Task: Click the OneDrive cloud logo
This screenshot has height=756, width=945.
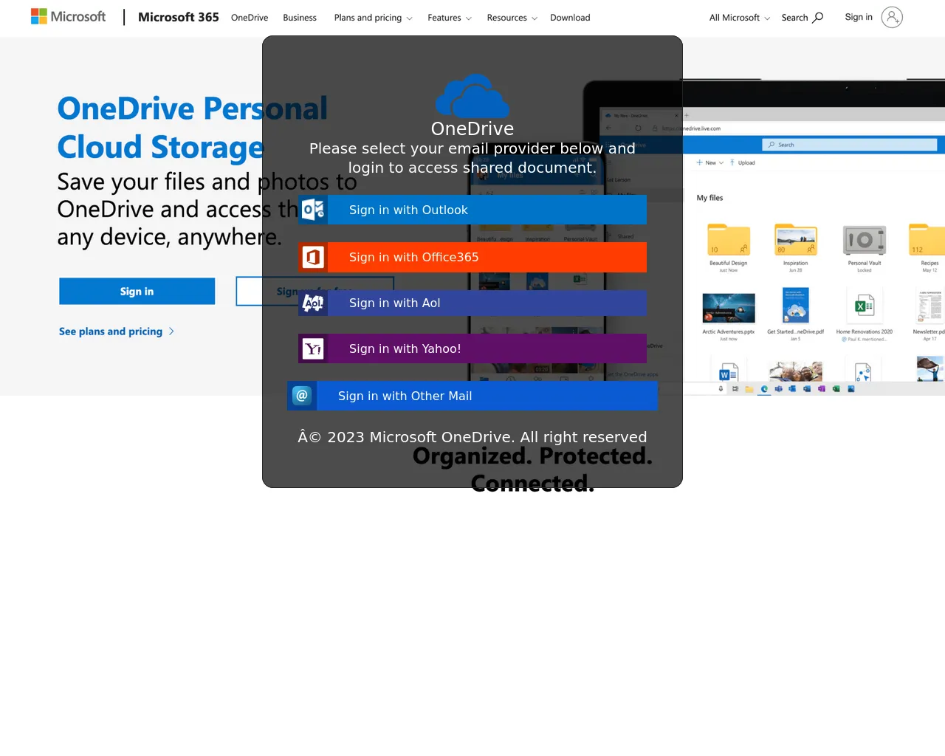Action: [472, 96]
